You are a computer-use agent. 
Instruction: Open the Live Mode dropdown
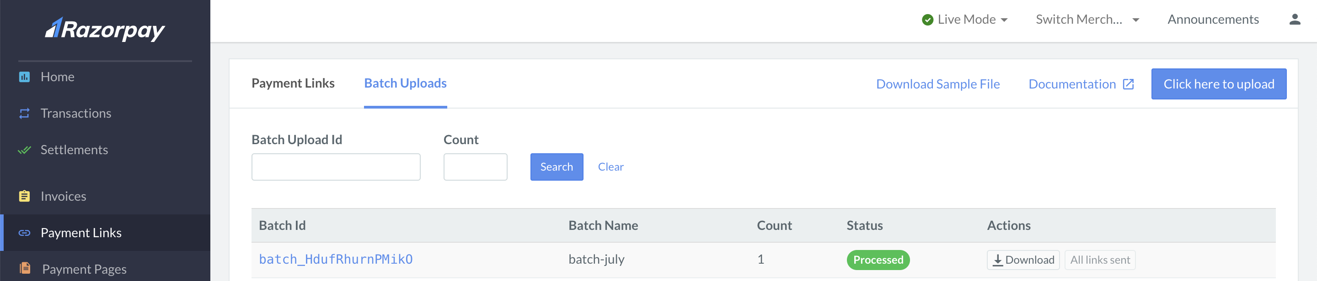coord(965,19)
